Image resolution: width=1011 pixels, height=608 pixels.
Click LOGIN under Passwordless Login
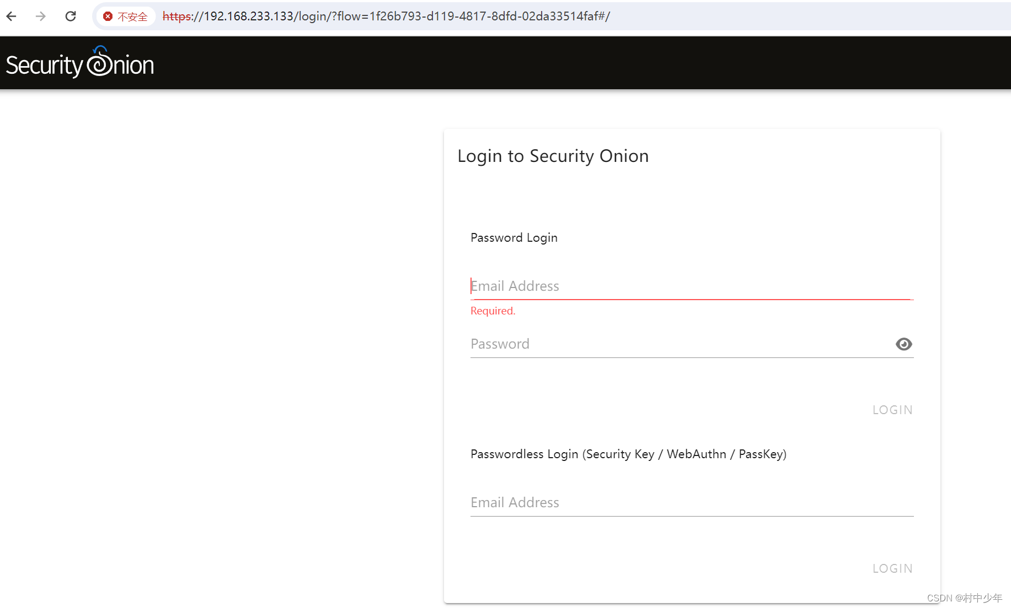coord(892,568)
